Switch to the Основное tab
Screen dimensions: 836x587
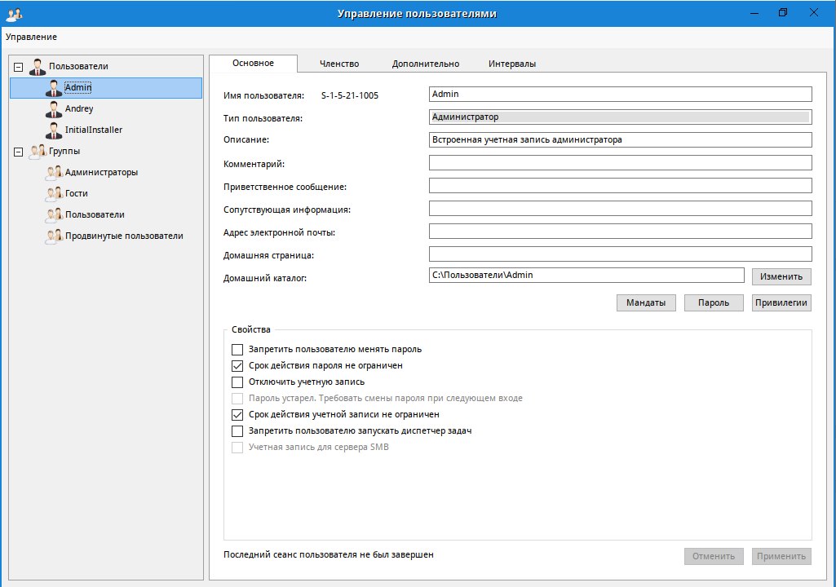(x=253, y=63)
